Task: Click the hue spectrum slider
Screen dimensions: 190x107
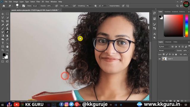Action: 187,26
